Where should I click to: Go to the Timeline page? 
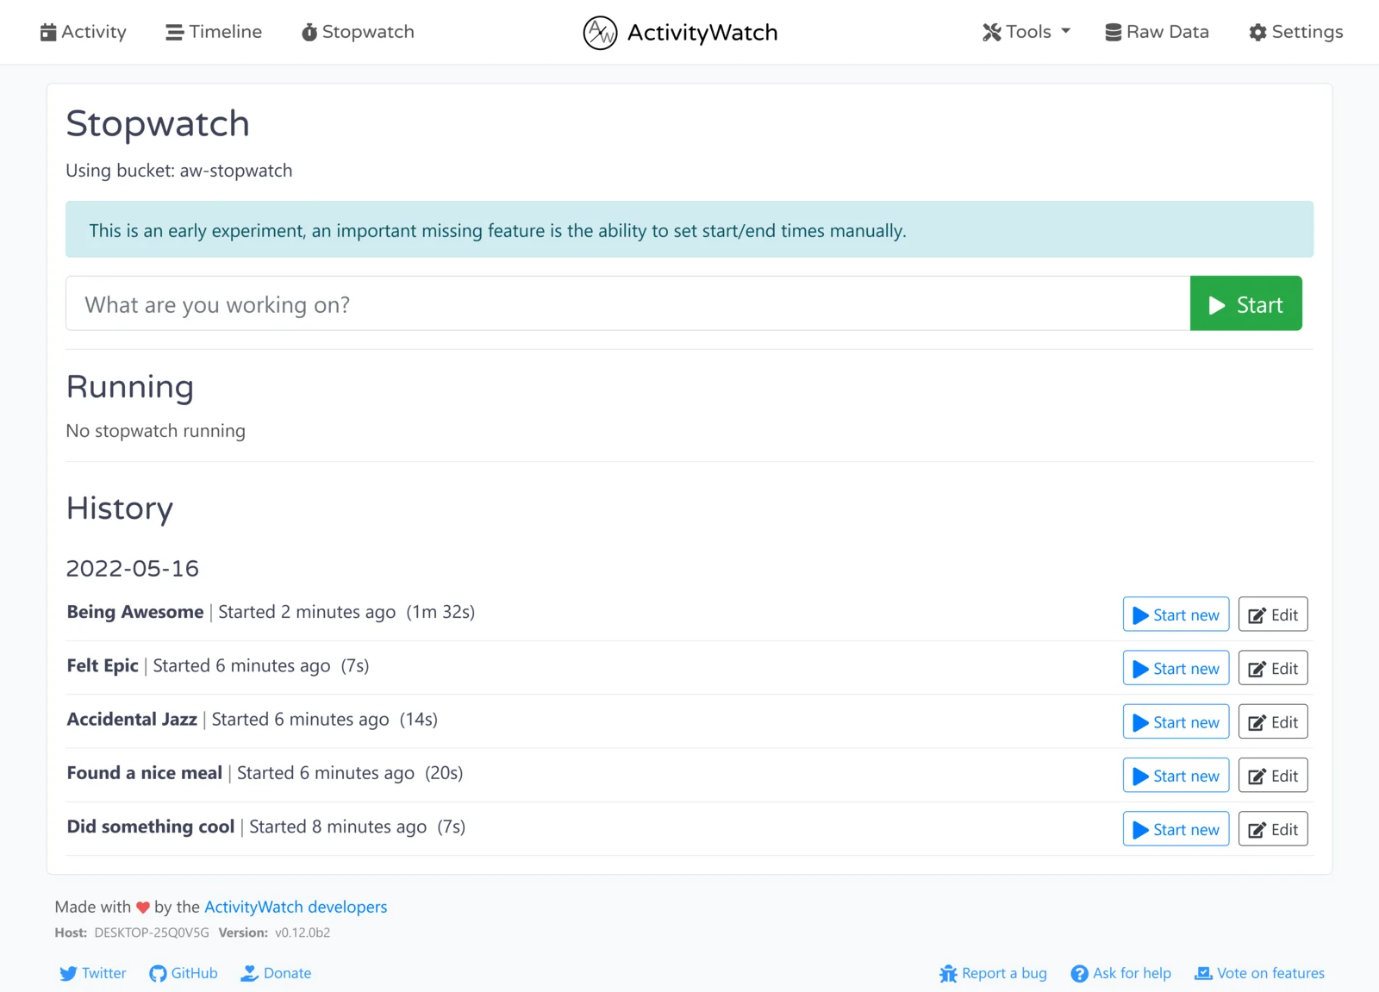(x=214, y=32)
